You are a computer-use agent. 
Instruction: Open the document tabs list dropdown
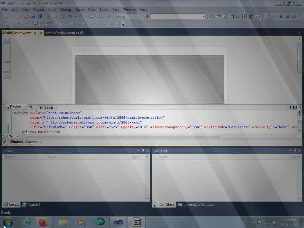click(299, 33)
